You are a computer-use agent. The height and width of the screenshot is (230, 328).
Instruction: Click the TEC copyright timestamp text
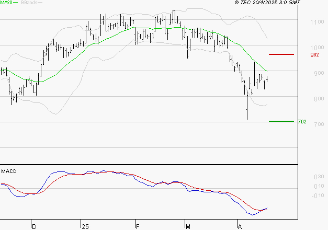point(267,3)
